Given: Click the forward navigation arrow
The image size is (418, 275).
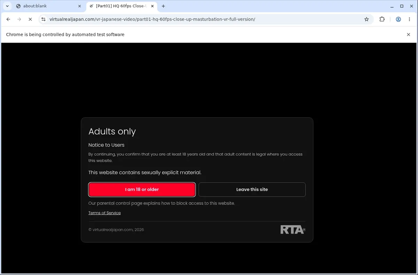Looking at the screenshot, I should [x=19, y=19].
